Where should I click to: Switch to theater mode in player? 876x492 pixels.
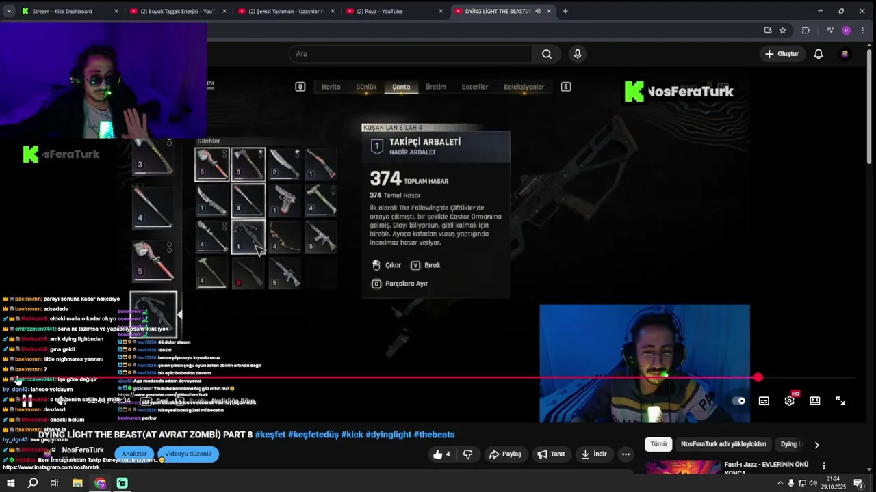point(815,401)
